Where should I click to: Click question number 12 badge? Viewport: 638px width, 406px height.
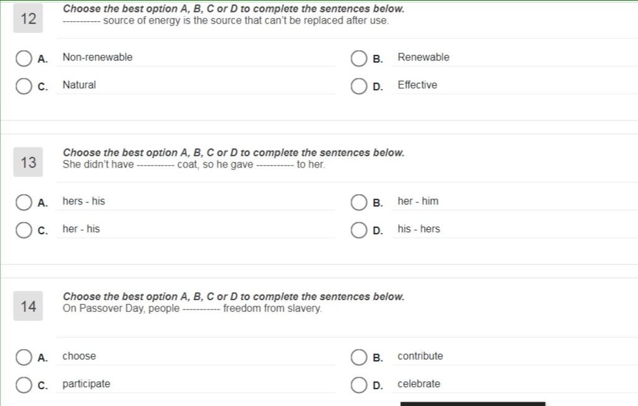click(28, 18)
